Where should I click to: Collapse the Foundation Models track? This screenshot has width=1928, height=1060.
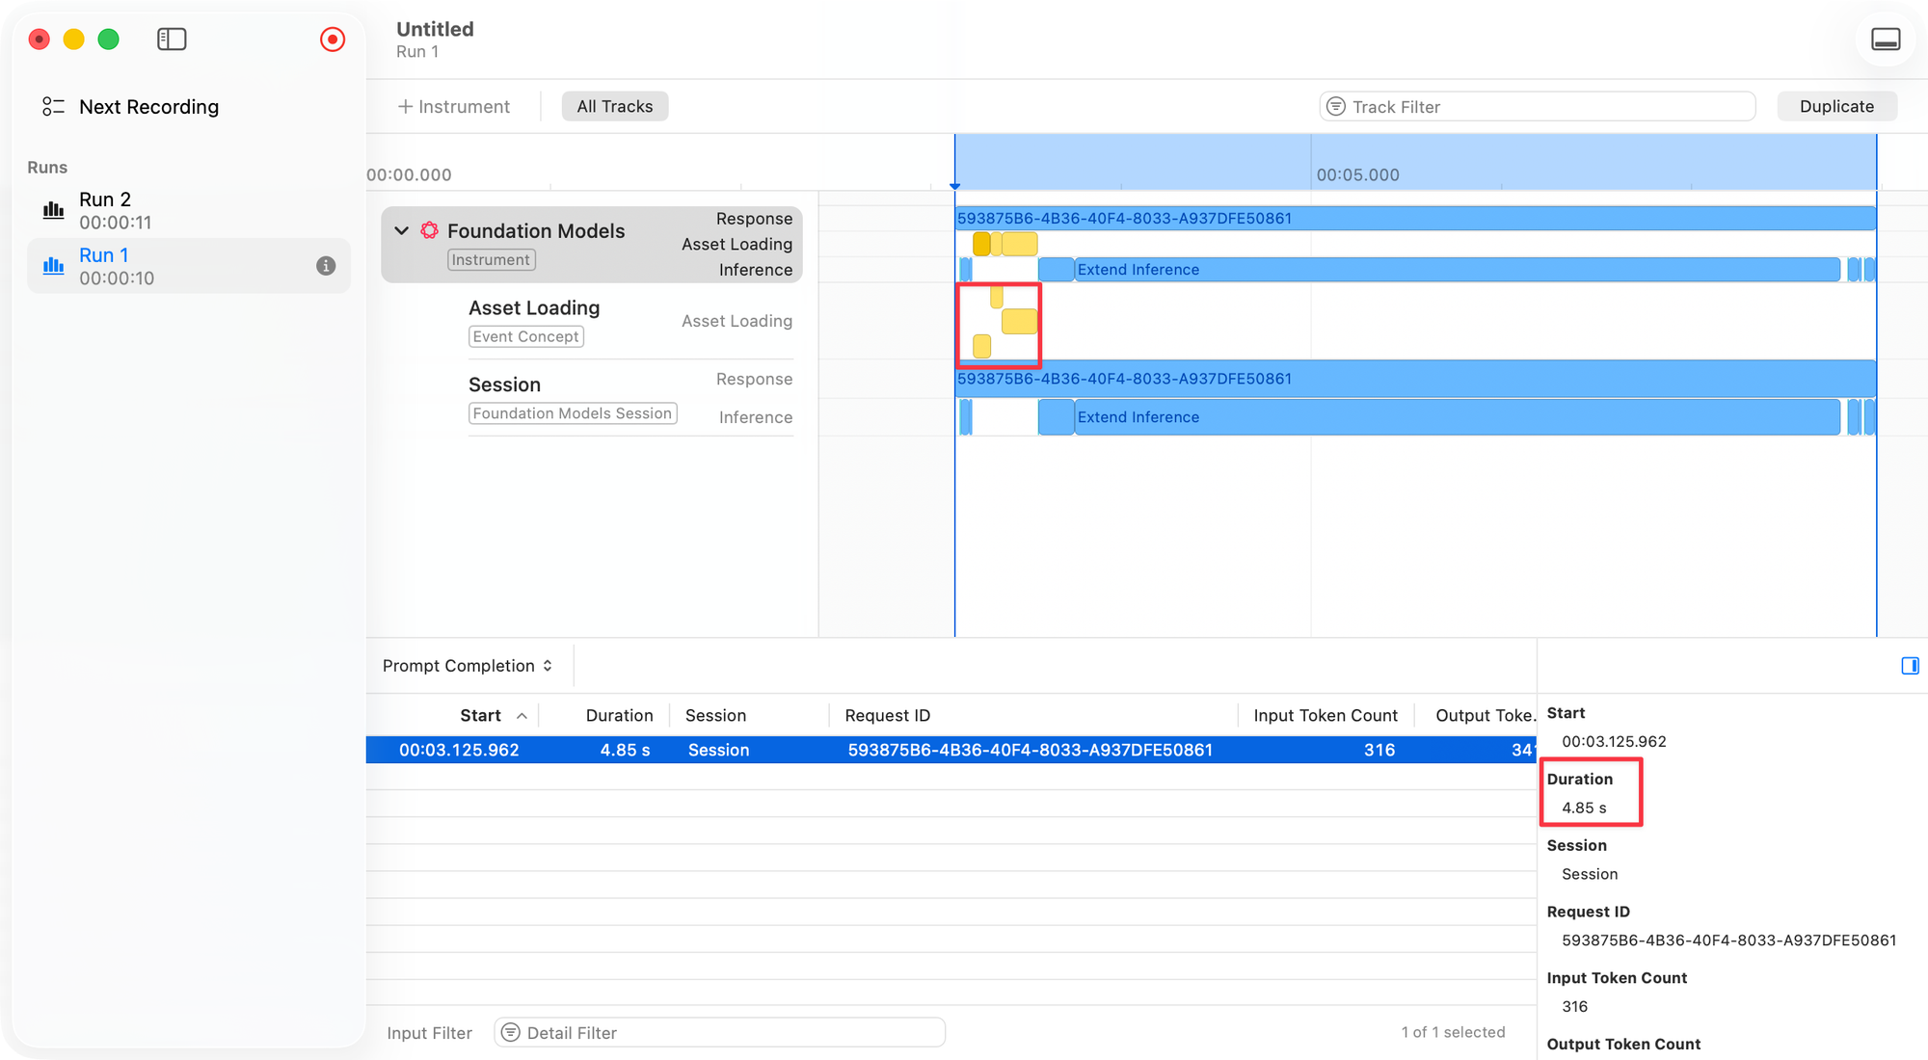pyautogui.click(x=402, y=230)
